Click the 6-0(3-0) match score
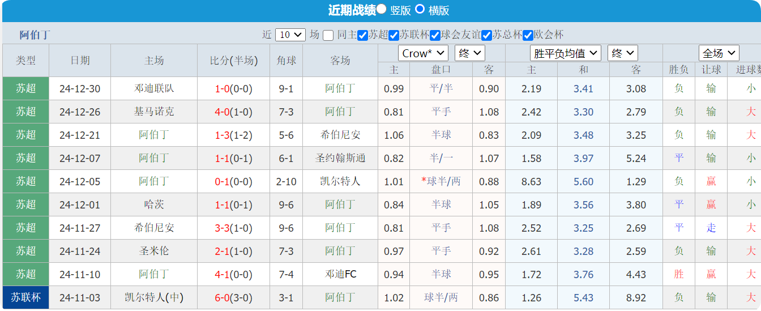The height and width of the screenshot is (311, 761). click(x=233, y=297)
